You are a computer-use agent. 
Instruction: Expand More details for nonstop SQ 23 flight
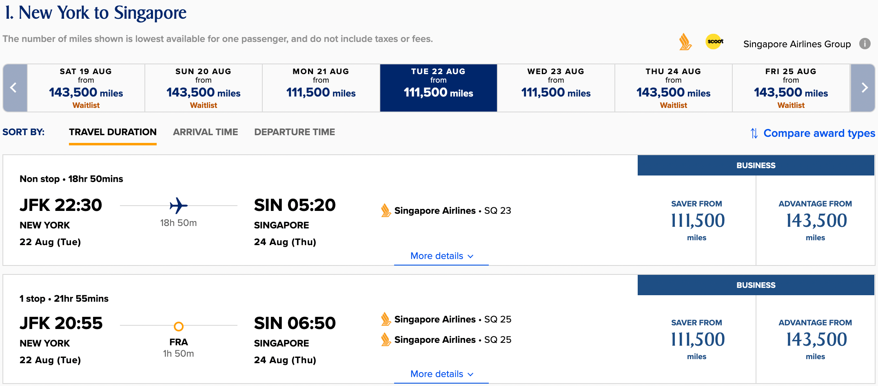pyautogui.click(x=441, y=256)
